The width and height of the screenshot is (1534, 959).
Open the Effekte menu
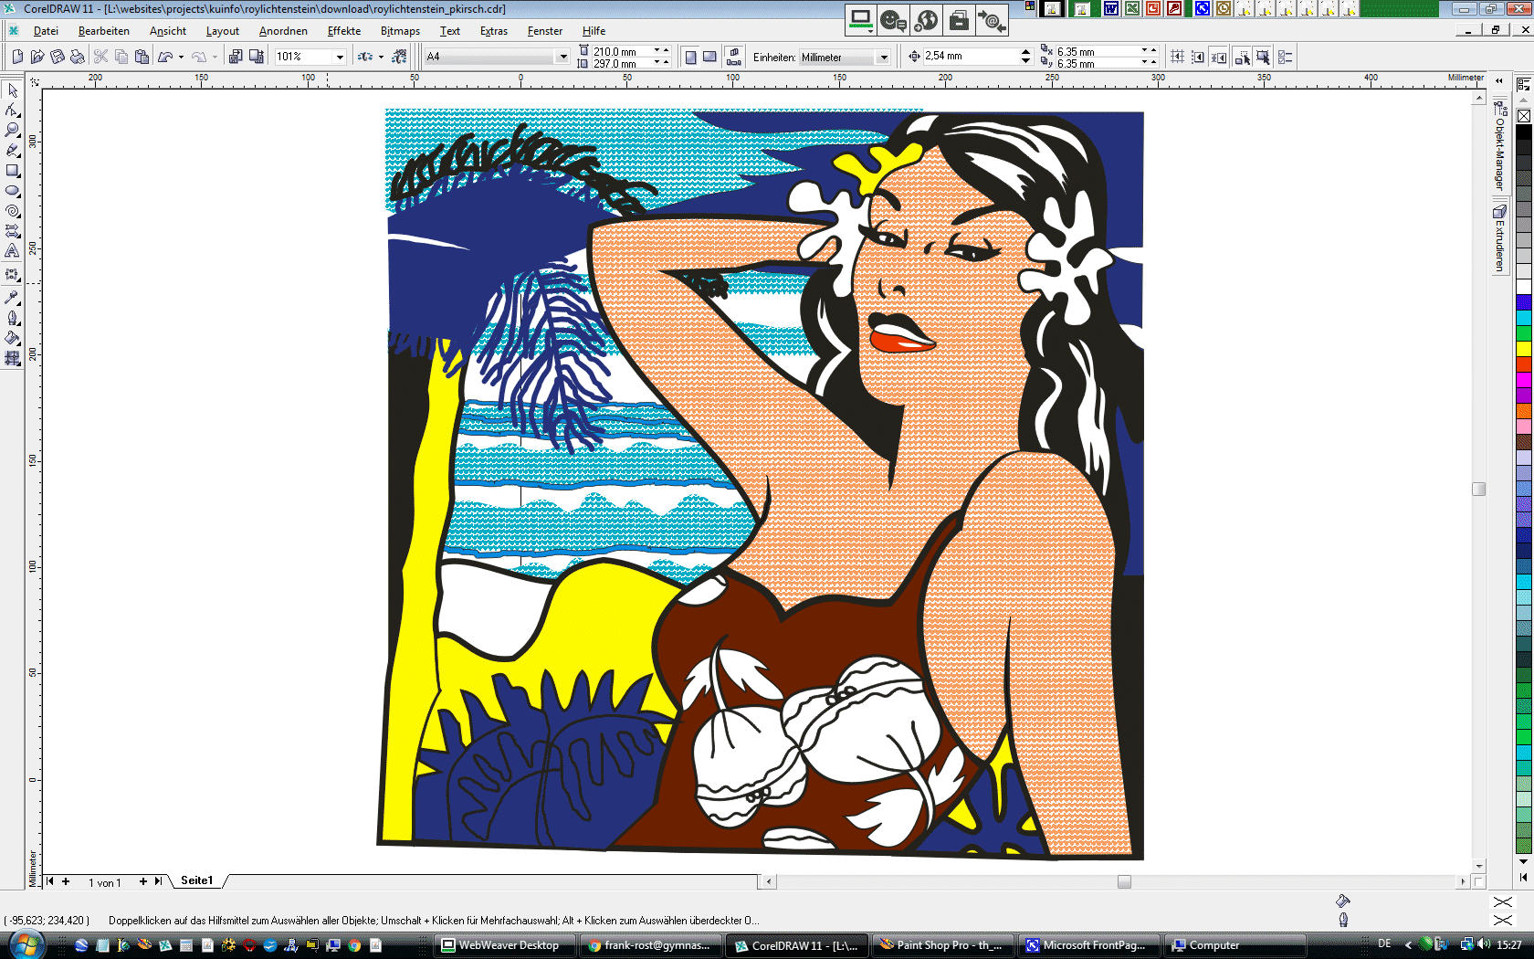tap(344, 31)
